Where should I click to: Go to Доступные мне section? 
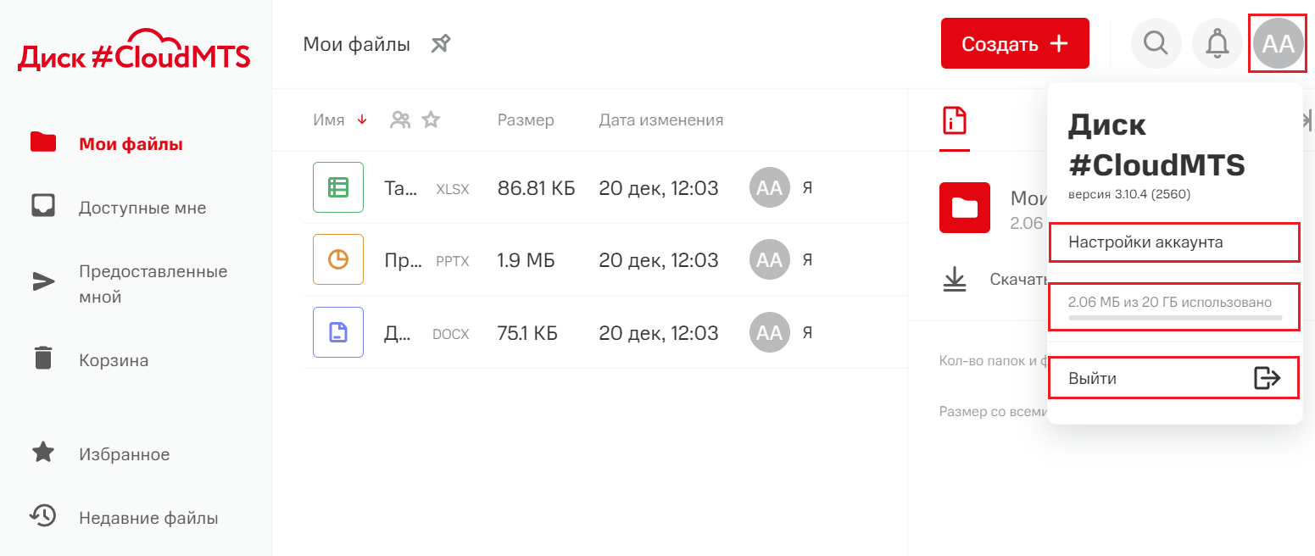coord(142,208)
